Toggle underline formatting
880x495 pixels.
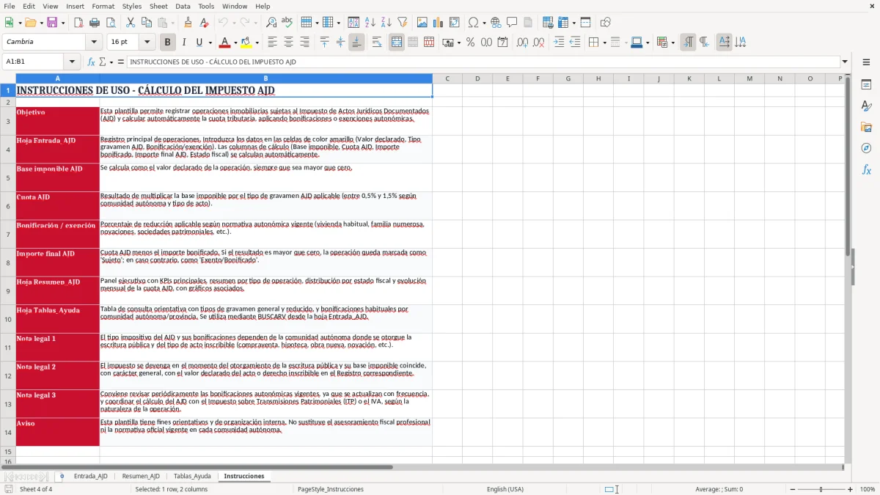(199, 43)
